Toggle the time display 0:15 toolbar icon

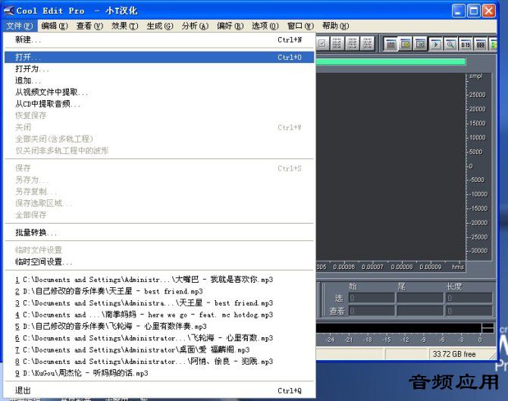tap(466, 44)
